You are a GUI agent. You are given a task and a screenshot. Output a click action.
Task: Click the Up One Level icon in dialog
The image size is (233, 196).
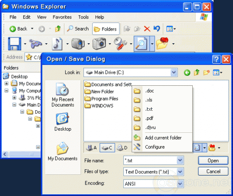click(x=197, y=73)
